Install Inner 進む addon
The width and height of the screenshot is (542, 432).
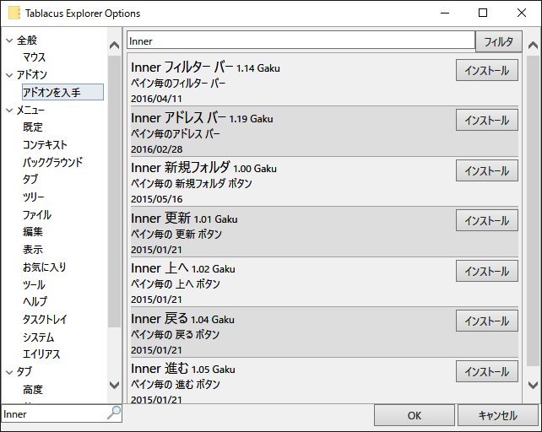tap(486, 371)
